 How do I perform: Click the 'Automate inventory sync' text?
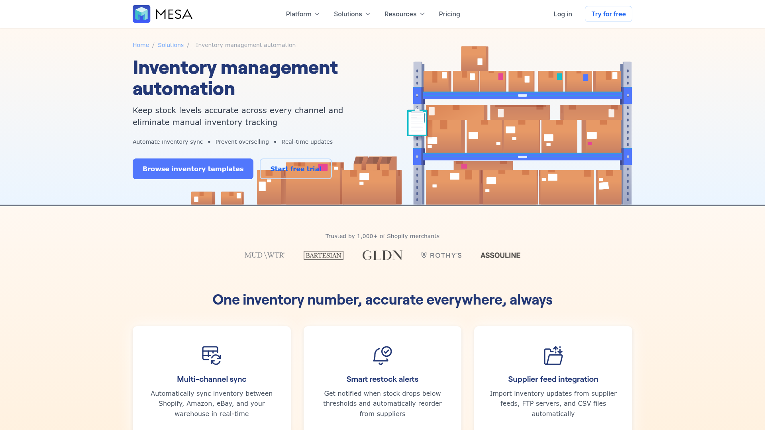(168, 142)
